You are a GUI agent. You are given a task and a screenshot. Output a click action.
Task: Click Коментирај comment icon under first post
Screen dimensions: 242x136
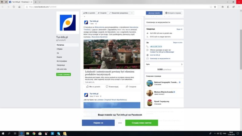(112, 87)
